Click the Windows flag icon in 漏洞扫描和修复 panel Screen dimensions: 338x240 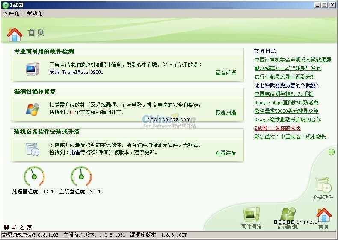(x=33, y=109)
